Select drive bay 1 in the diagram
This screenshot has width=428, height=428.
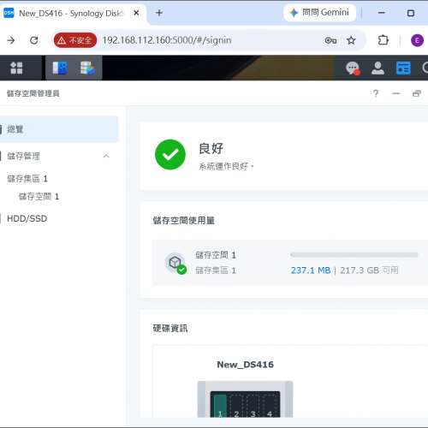click(220, 406)
